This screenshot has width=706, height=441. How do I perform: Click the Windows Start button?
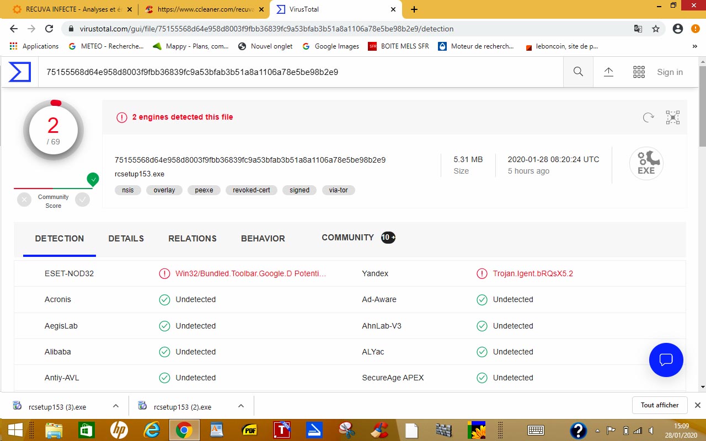15,430
